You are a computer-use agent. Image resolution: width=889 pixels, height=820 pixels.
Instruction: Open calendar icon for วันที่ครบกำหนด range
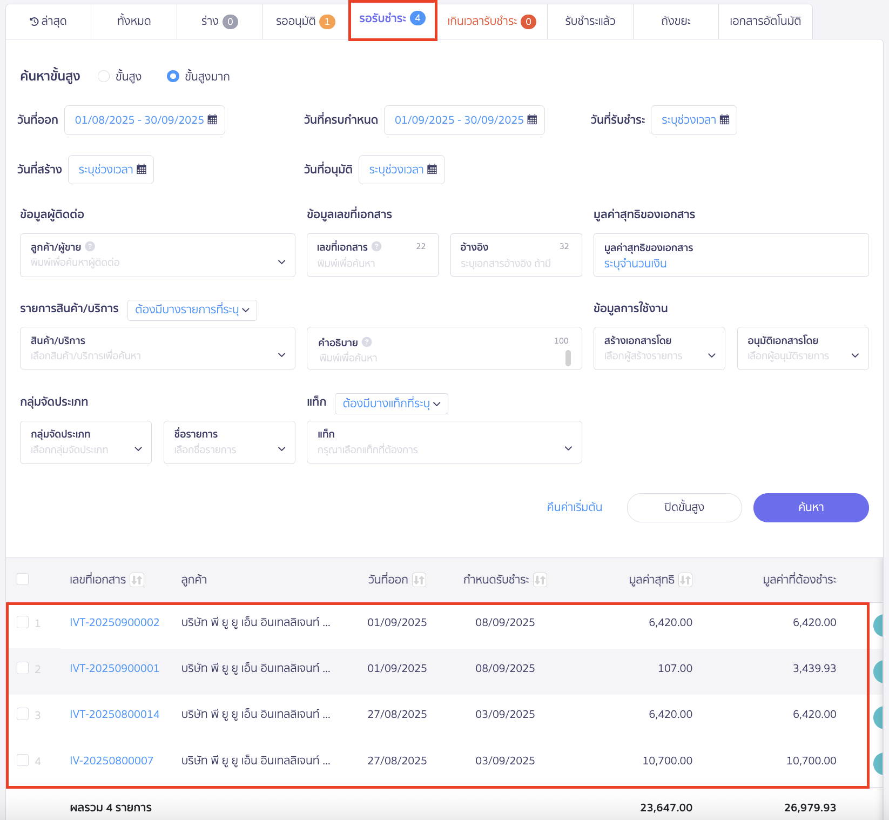[532, 120]
